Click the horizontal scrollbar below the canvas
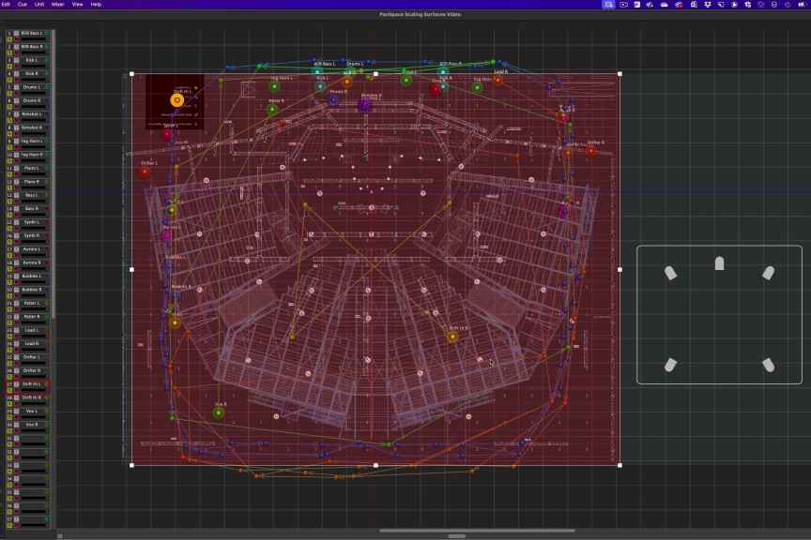This screenshot has width=811, height=540. tap(476, 531)
